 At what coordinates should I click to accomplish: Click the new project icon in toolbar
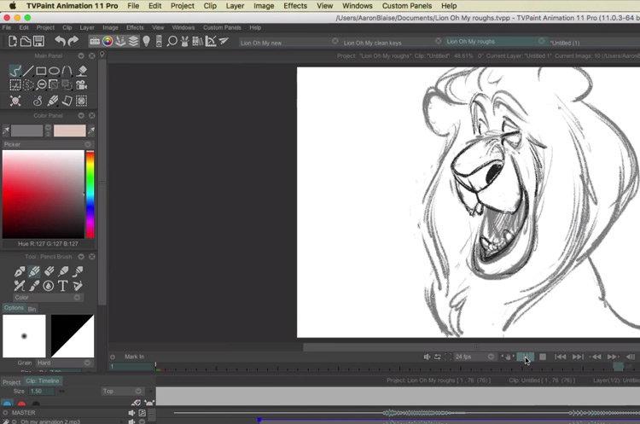coord(13,41)
